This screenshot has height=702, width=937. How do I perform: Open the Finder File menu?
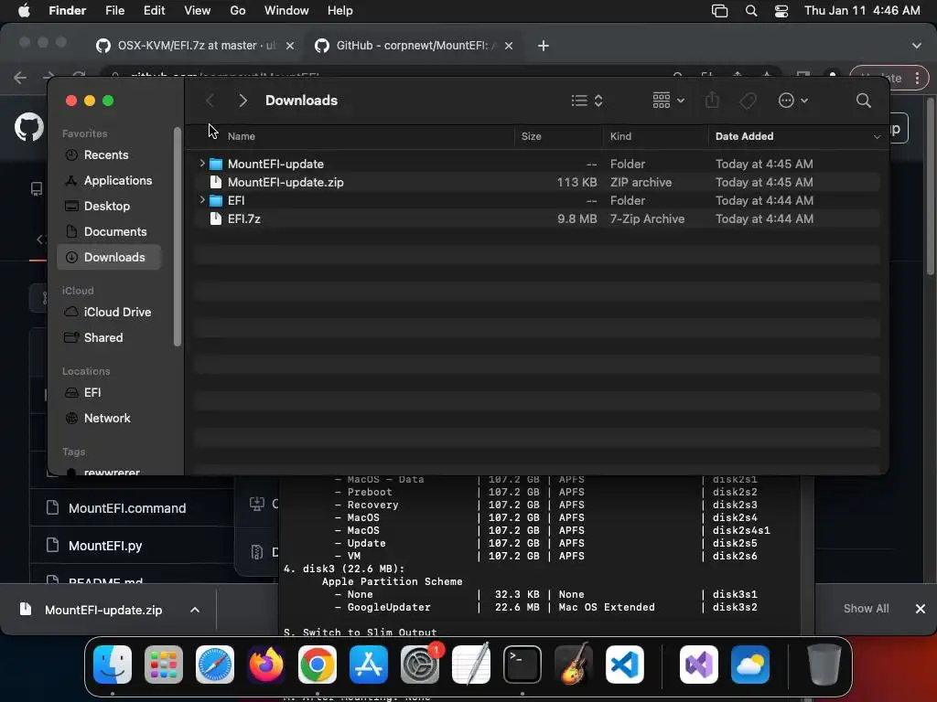(114, 11)
